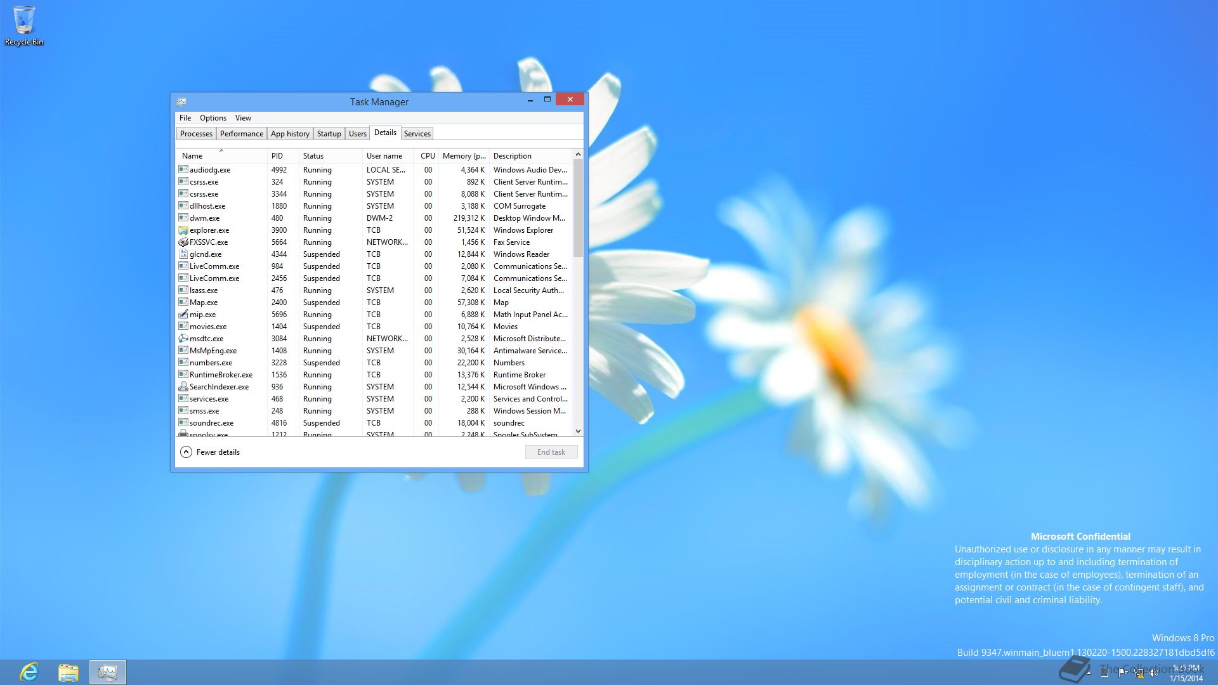Click the FXSSVC.exe fax icon
The image size is (1218, 685).
pyautogui.click(x=183, y=242)
